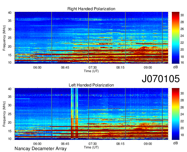This screenshot has width=187, height=152.
Task: Click the "Time (UT)" label of top plot
Action: [91, 71]
